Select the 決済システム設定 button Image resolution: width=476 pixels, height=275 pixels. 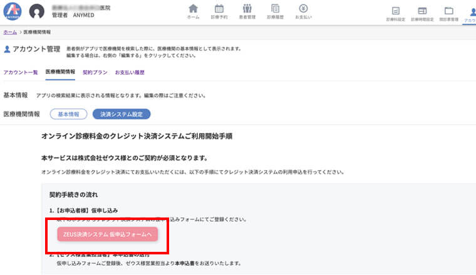pyautogui.click(x=122, y=114)
